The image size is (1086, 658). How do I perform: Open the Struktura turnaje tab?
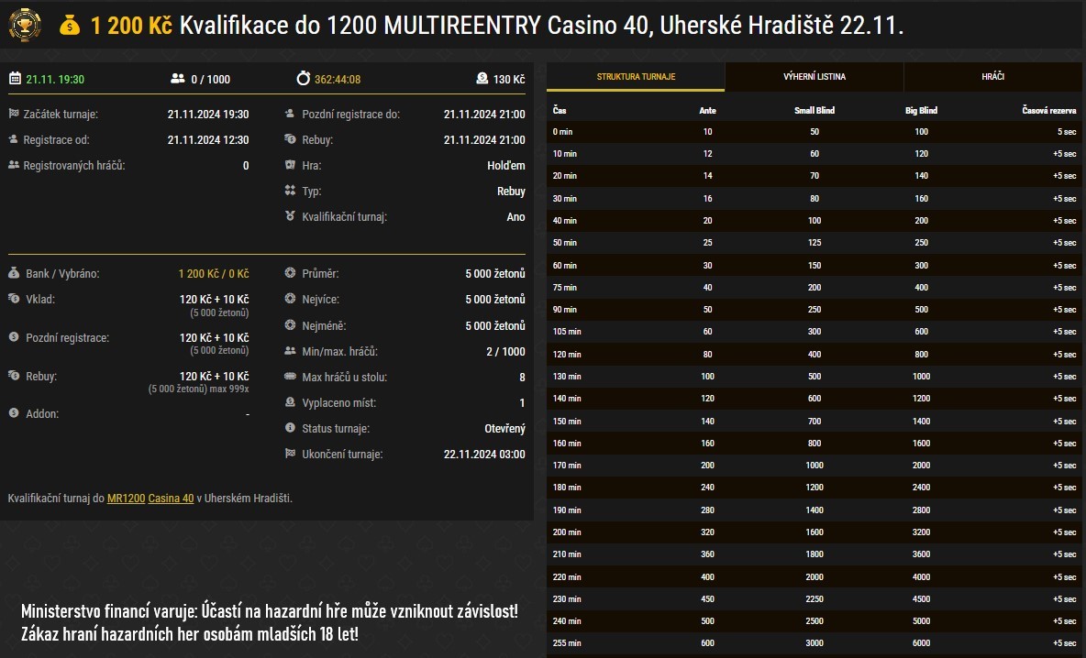(636, 77)
